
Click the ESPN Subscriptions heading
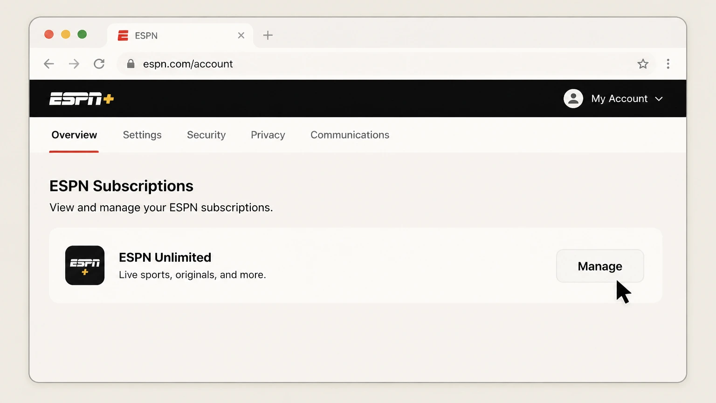[121, 186]
